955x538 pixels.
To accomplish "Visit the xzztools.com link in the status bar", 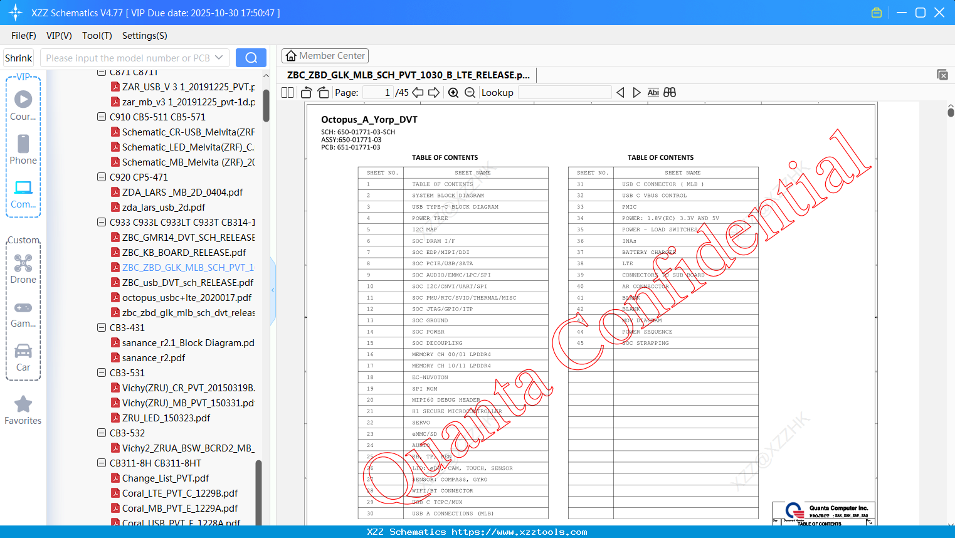I will [519, 532].
